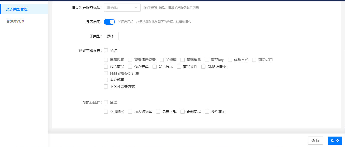Check the 不区分部署方式 checkbox
Viewport: 345px width, 148px height.
pos(106,86)
